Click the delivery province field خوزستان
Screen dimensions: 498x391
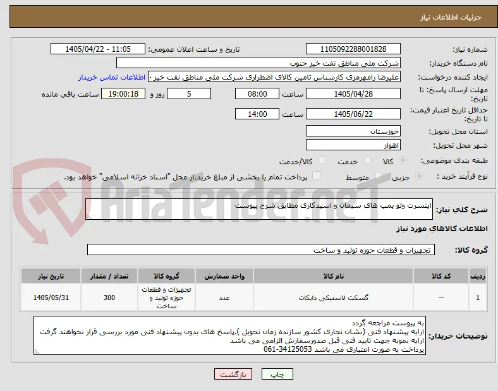[353, 131]
